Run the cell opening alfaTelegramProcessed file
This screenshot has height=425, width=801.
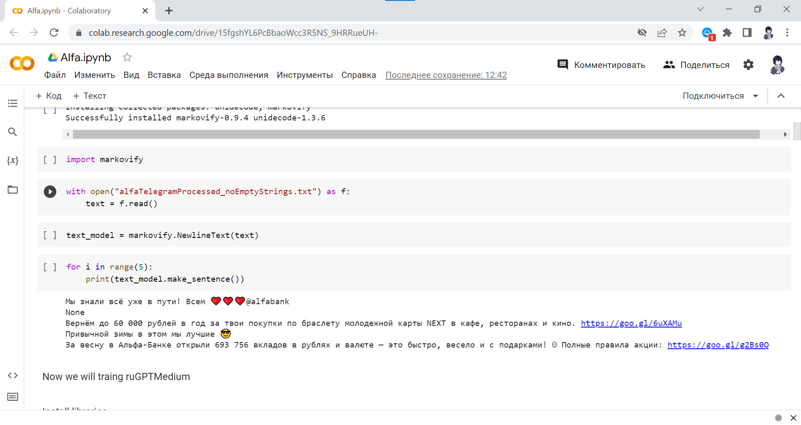coord(50,192)
